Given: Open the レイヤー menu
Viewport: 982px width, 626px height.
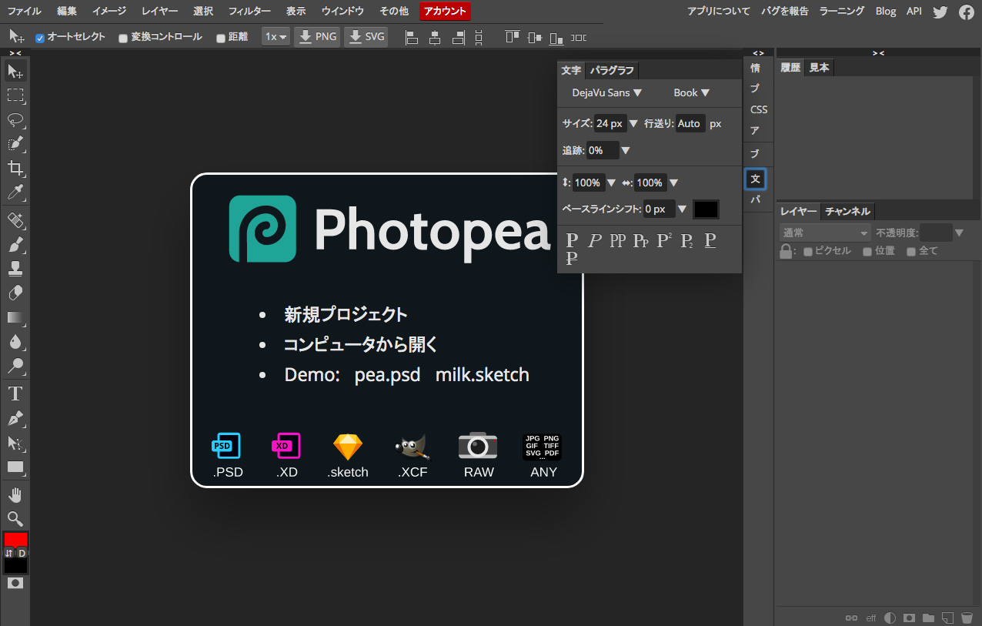Looking at the screenshot, I should (x=159, y=12).
